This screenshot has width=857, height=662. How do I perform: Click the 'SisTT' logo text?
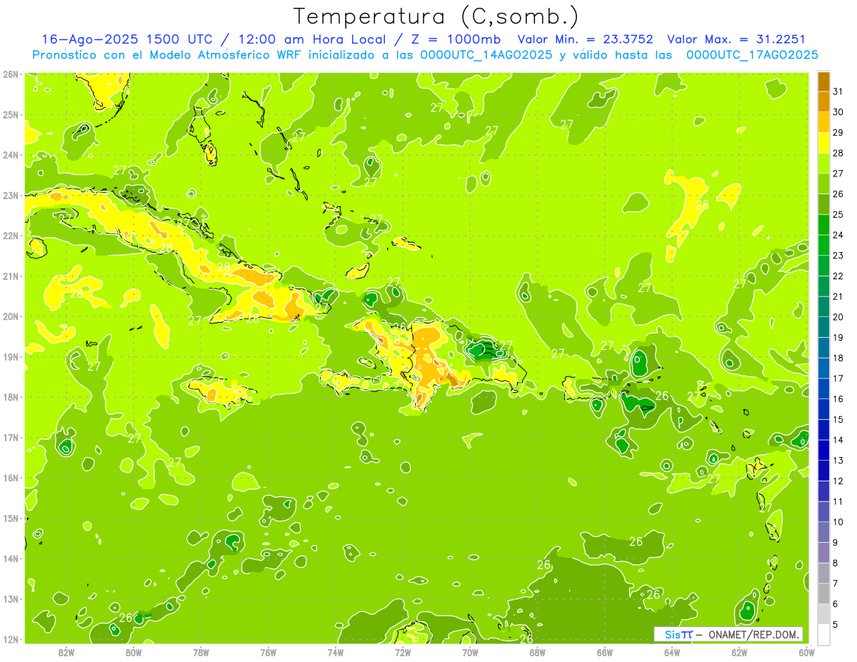click(678, 634)
